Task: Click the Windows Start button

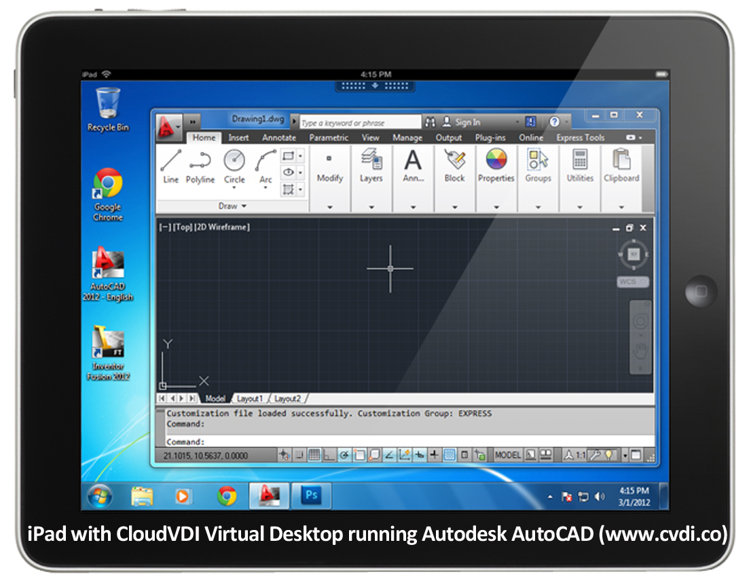Action: click(100, 496)
